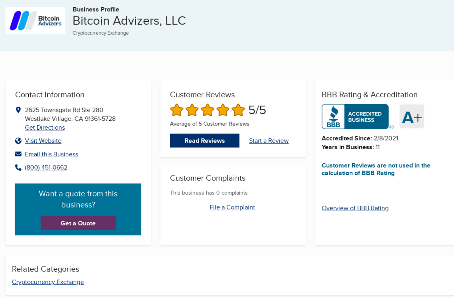Select the Email this Business link
This screenshot has width=454, height=298.
(x=51, y=154)
